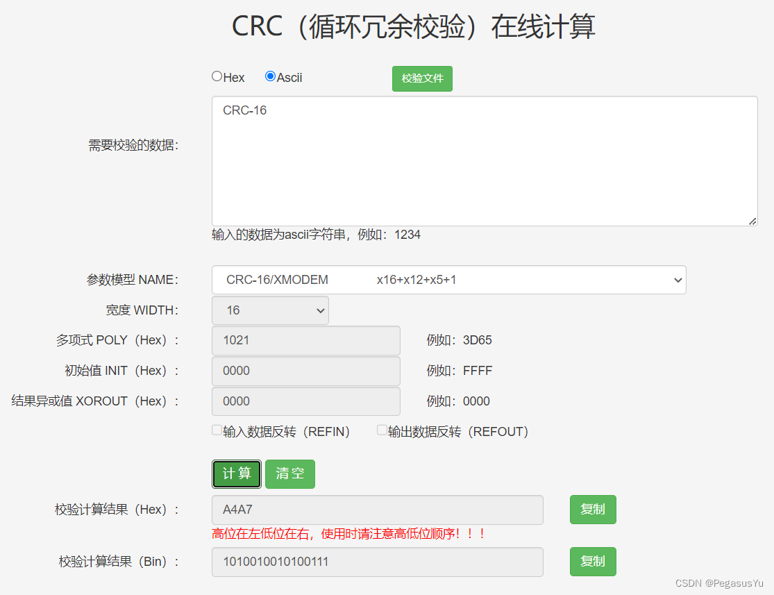Select the Hex result field showing A4A7

(x=378, y=510)
